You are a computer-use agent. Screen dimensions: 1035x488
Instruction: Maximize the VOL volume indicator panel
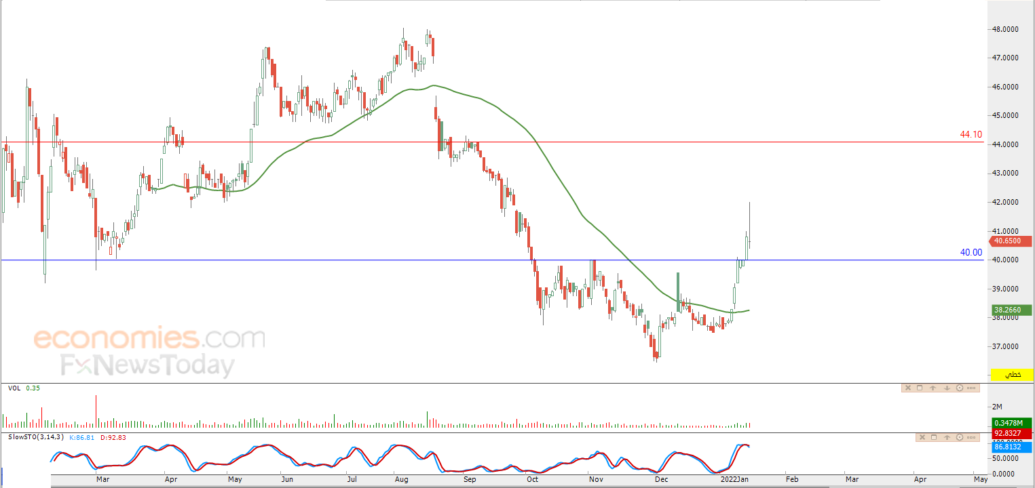click(920, 388)
